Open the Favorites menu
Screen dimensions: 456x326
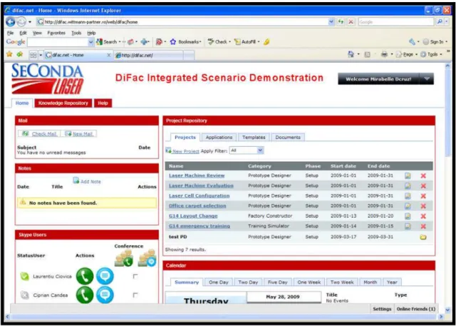click(56, 33)
